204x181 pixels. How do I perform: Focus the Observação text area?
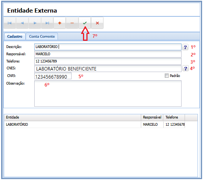(108, 93)
